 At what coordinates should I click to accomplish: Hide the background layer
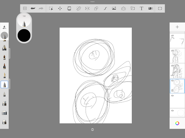click(172, 111)
